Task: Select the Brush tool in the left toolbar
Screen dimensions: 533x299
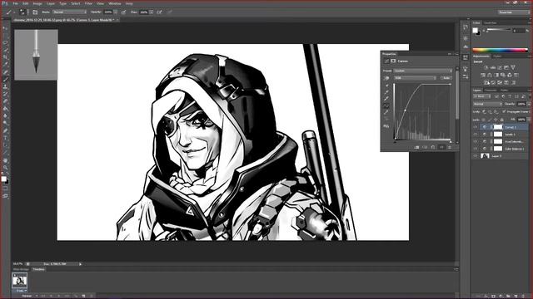Action: 5,80
